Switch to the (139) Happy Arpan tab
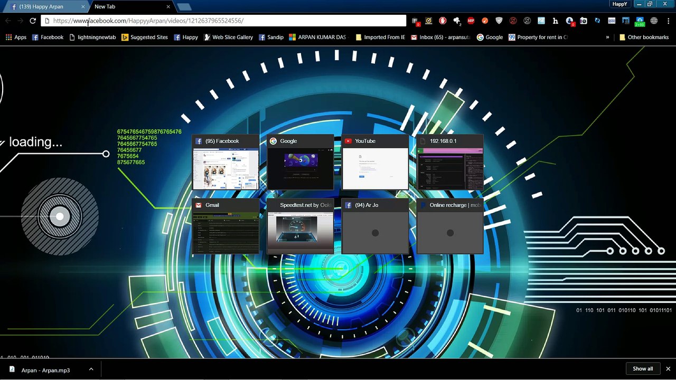This screenshot has height=380, width=676. click(46, 7)
